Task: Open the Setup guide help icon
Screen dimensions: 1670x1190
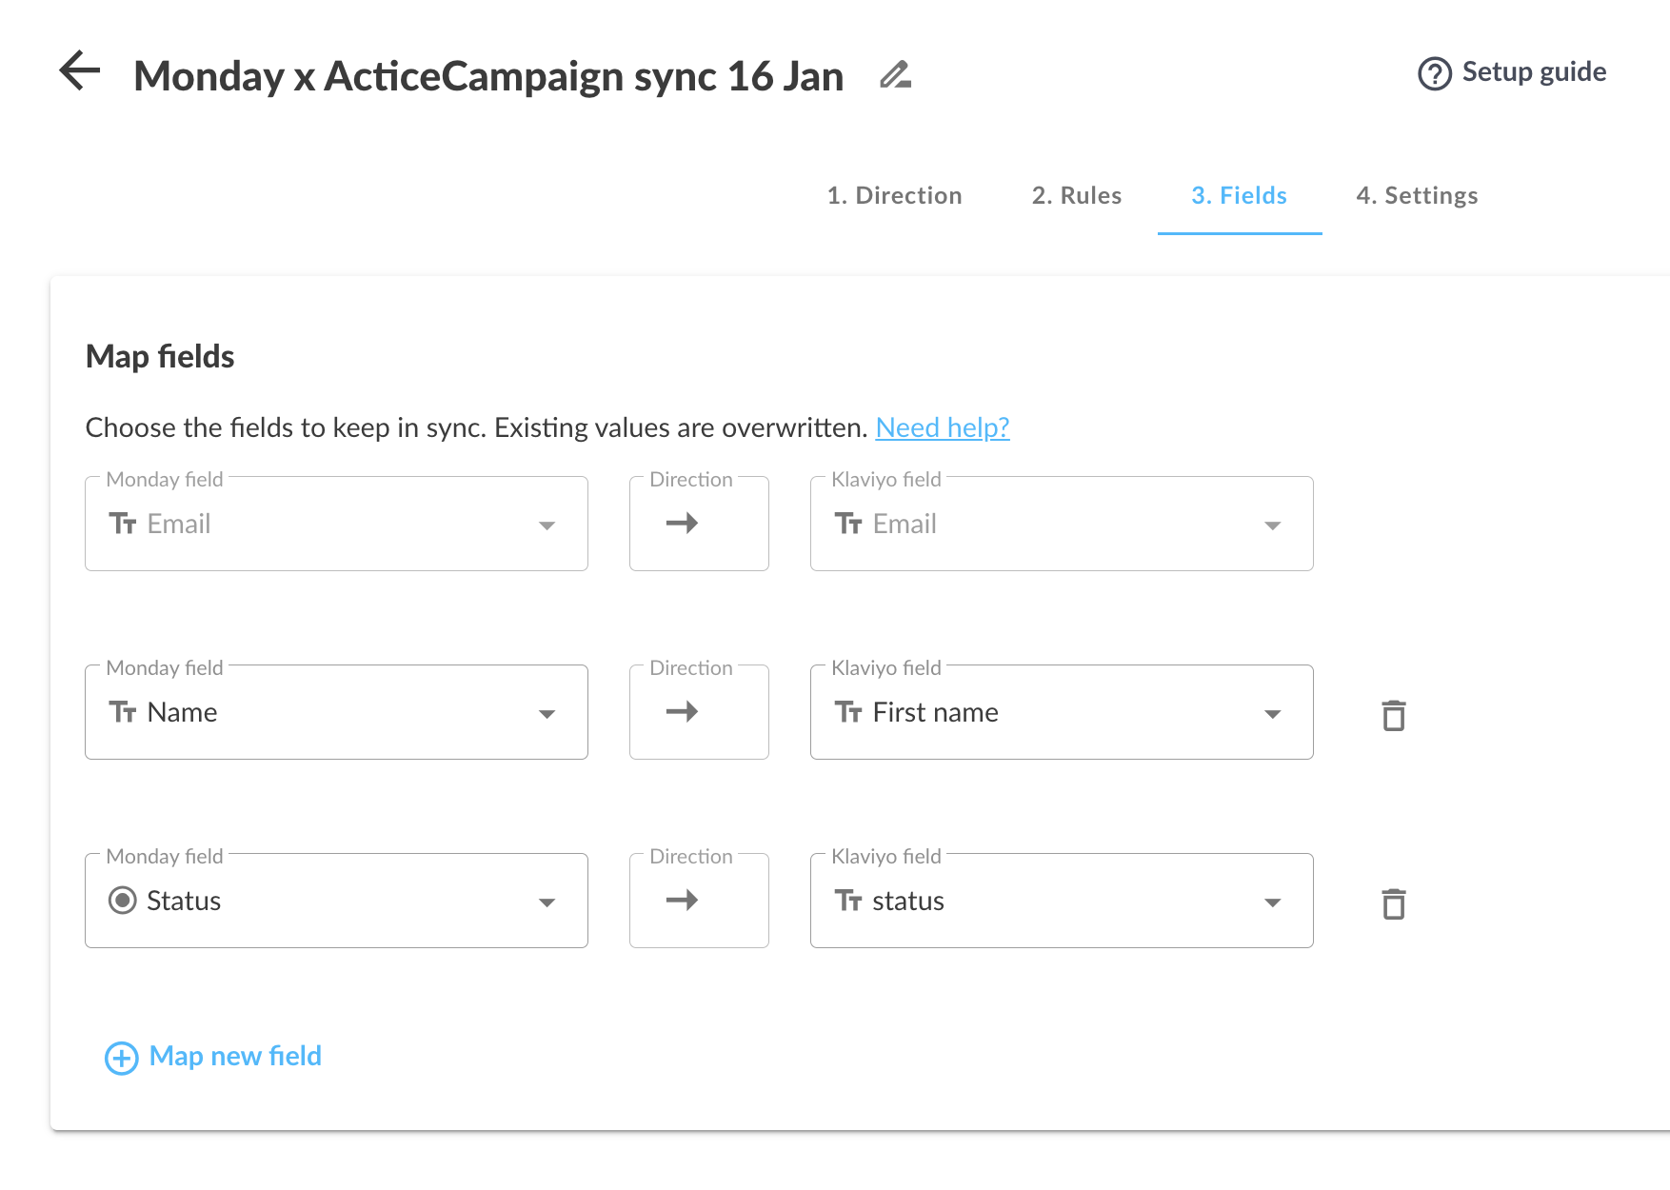Action: (x=1434, y=73)
